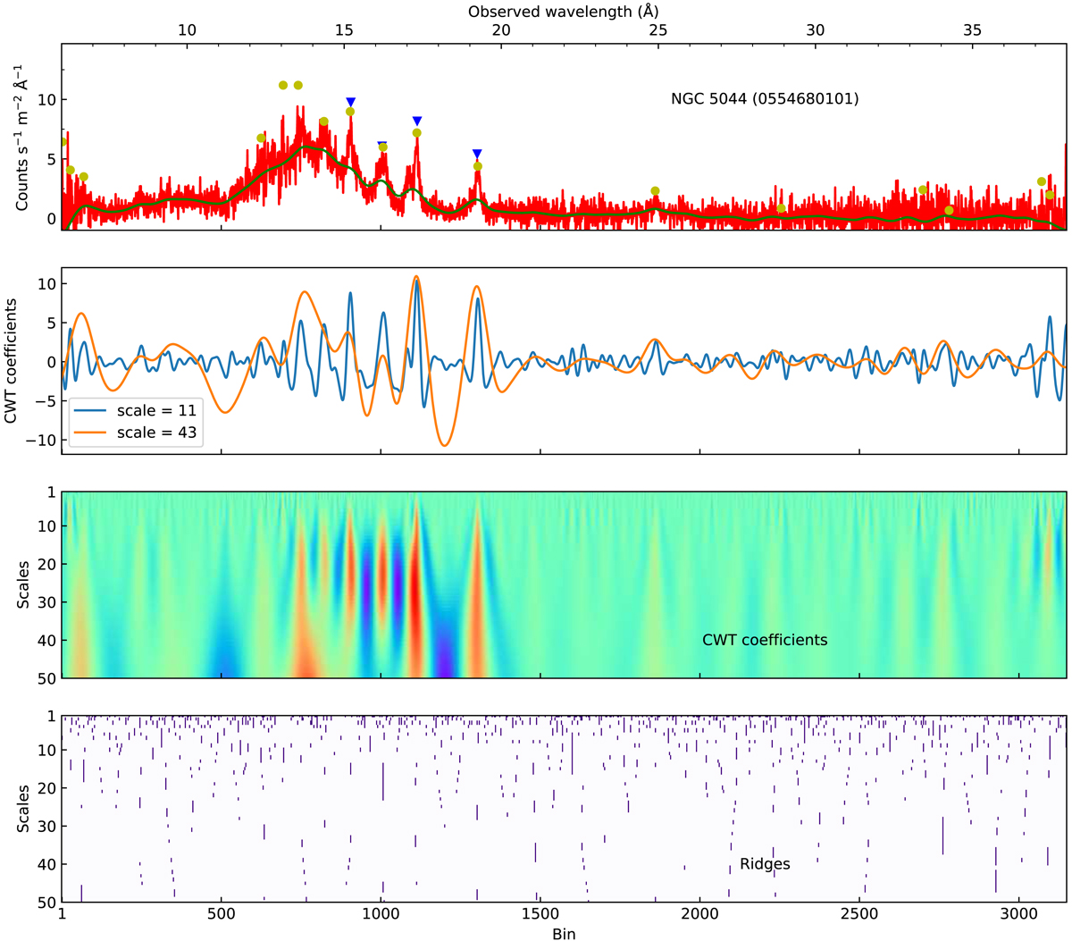Select the rightmost of the two highest yellow dots
1072x941 pixels.
pyautogui.click(x=298, y=85)
